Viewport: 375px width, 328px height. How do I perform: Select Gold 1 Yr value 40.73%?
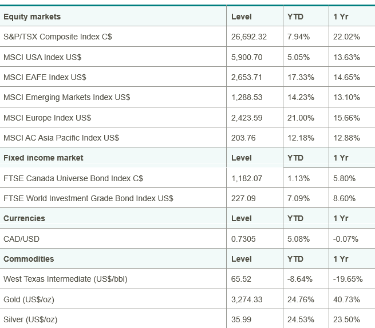(x=346, y=299)
